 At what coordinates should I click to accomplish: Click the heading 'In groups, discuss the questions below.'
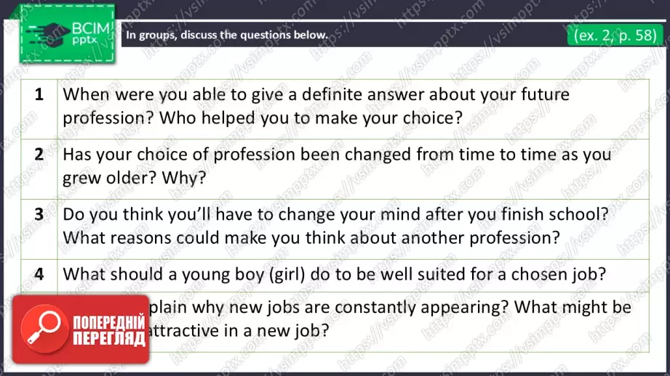pyautogui.click(x=226, y=35)
